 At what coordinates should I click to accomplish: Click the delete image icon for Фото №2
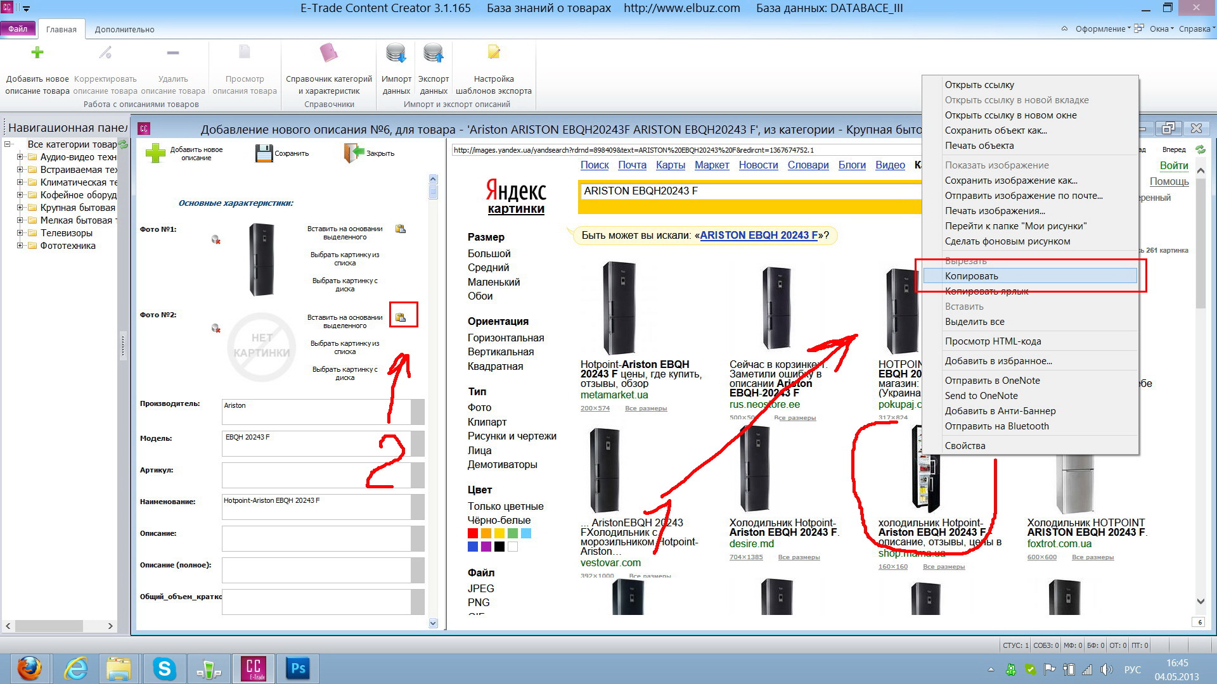point(216,328)
